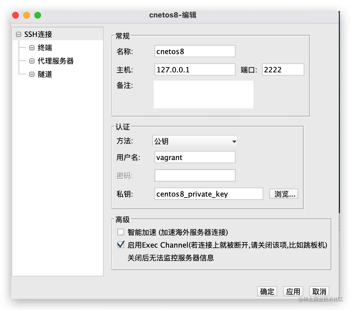Toggle the expander beside 终端
351x310 pixels.
(32, 48)
